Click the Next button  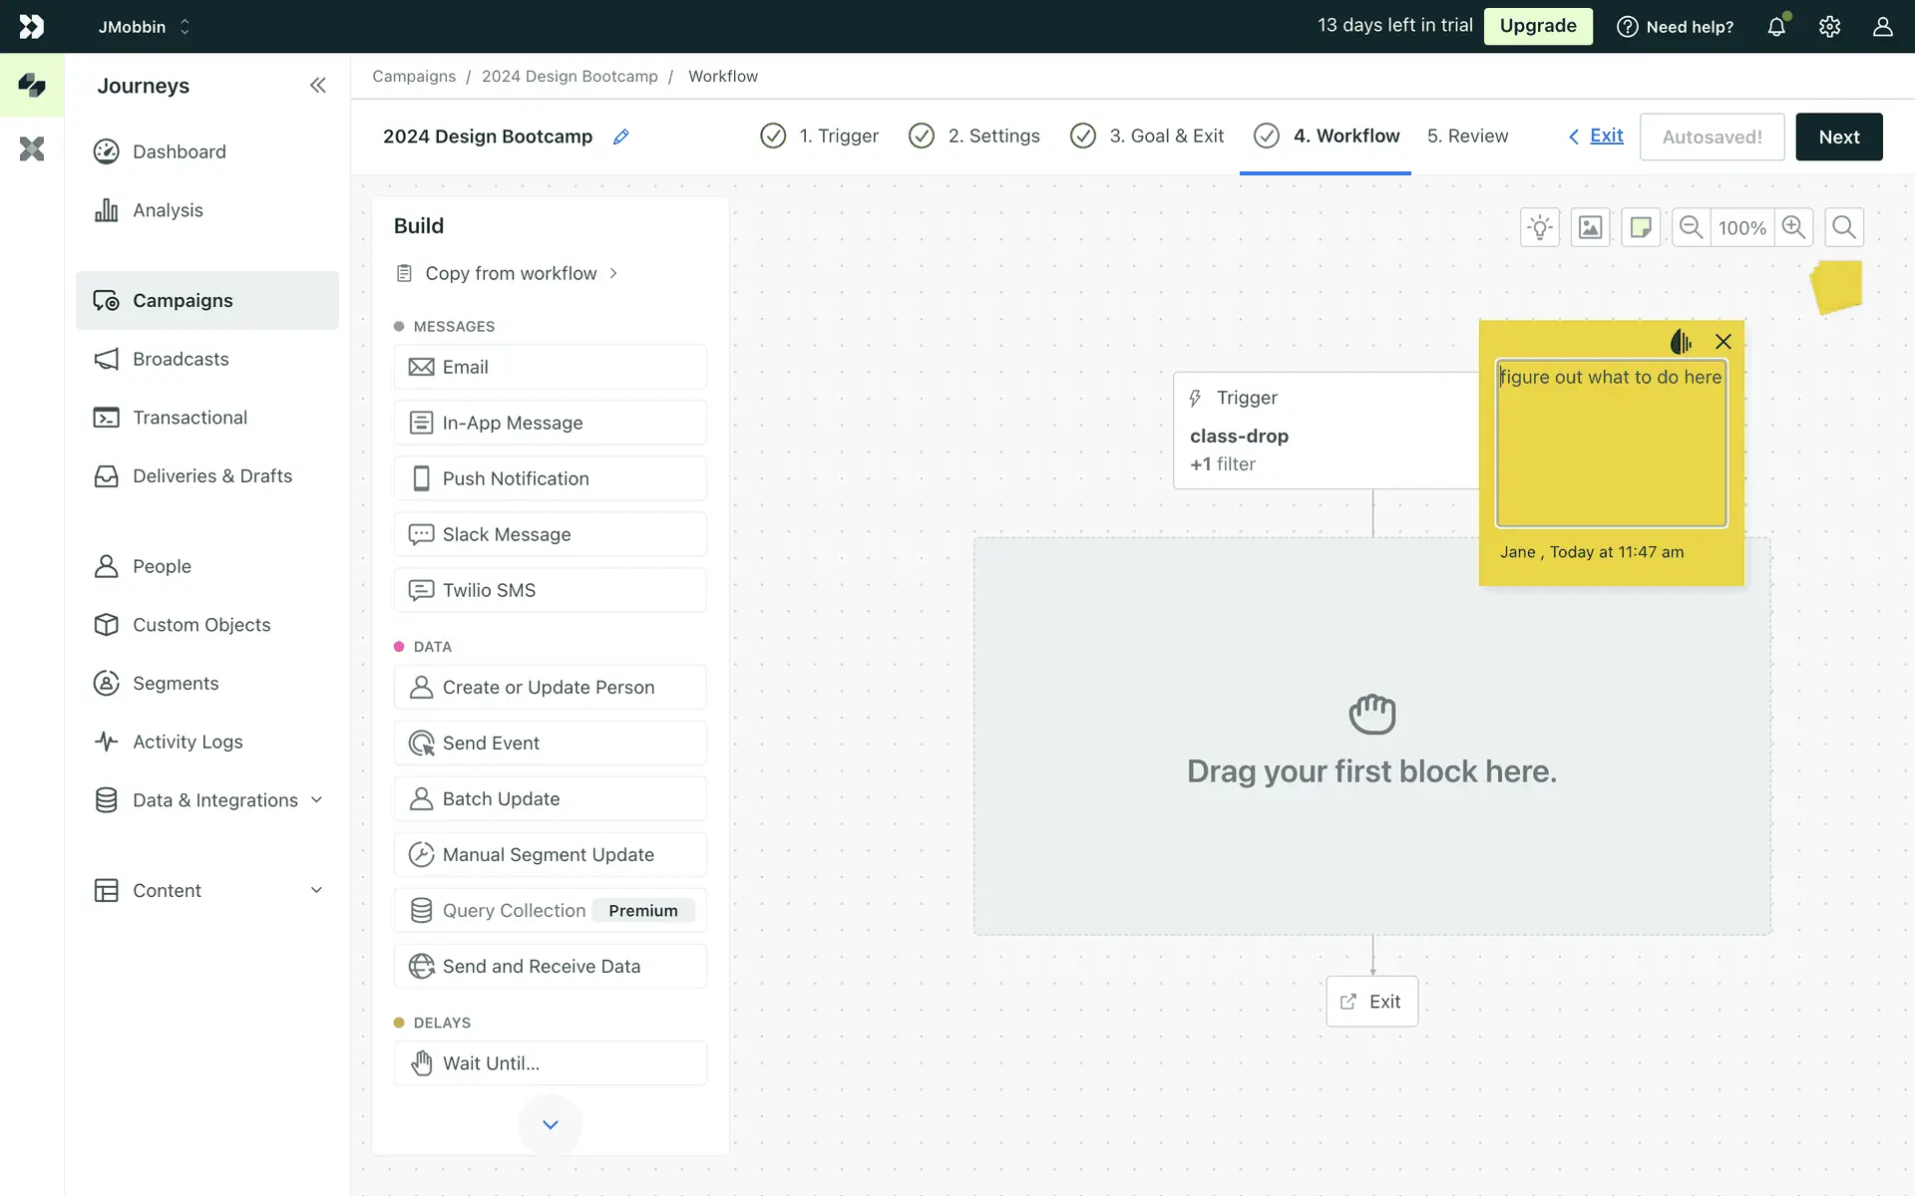1838,137
